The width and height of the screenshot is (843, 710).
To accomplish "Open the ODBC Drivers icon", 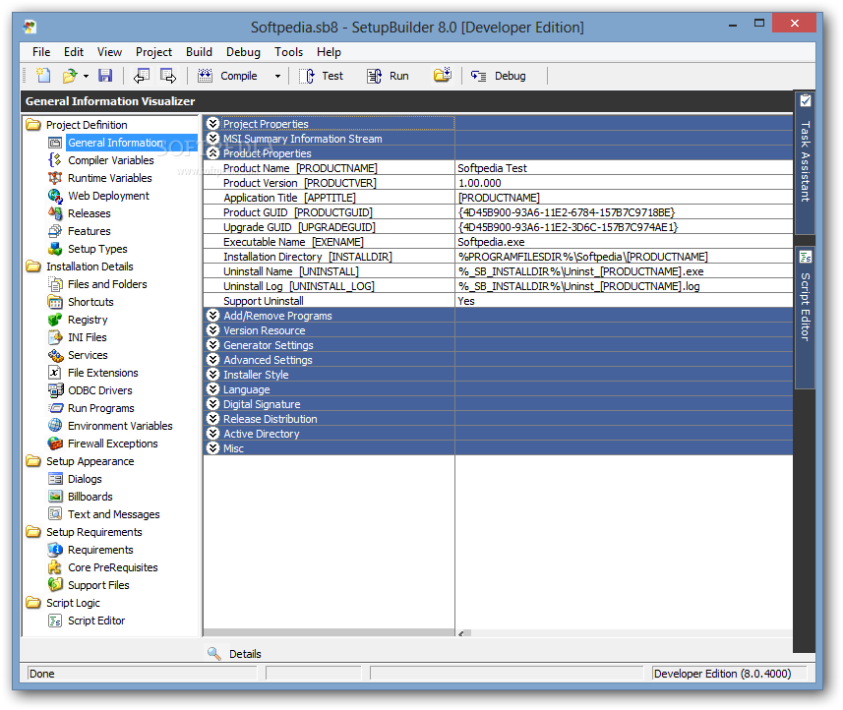I will pos(55,390).
